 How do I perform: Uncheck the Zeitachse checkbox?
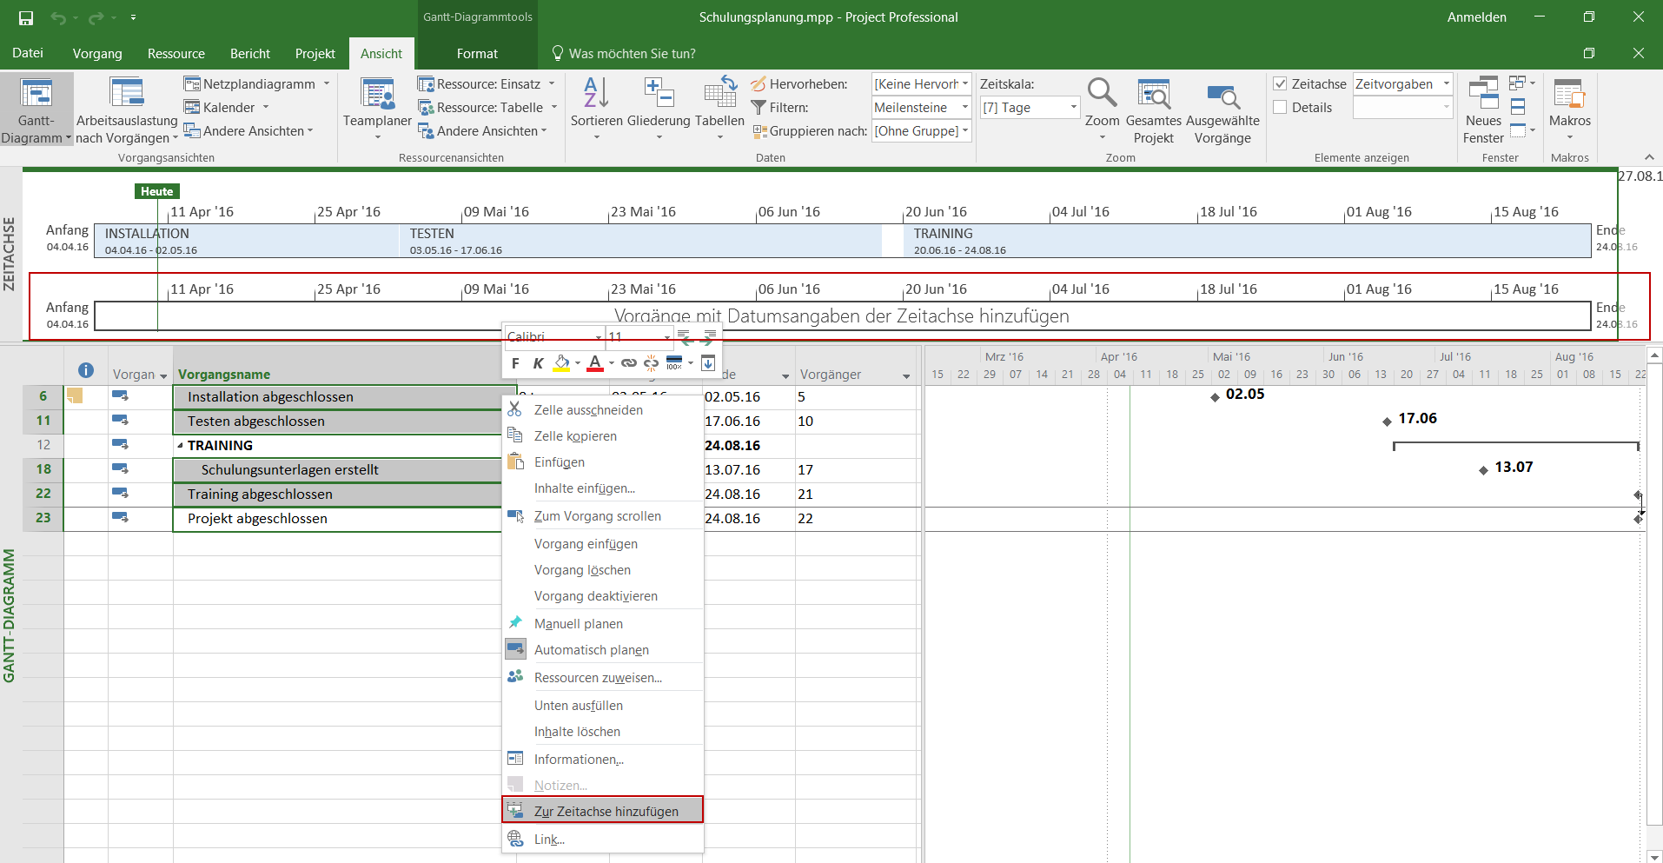(x=1280, y=84)
